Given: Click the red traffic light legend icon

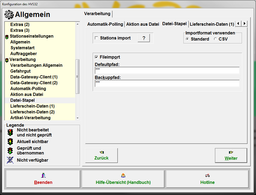Looking at the screenshot, I should 10,132.
